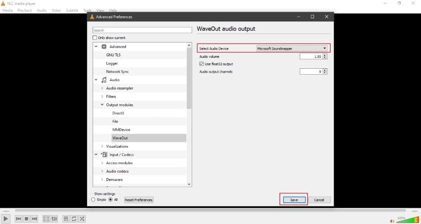Expand the Audio resampler node
Viewport: 421px width, 224px height.
tap(102, 88)
